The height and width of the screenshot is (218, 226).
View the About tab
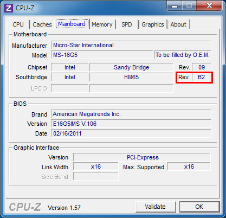(x=178, y=24)
